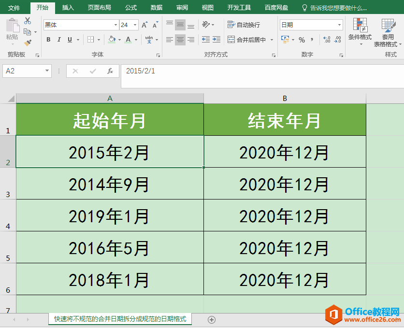Select the Format Painter brush
Image resolution: width=404 pixels, height=328 pixels.
click(x=28, y=43)
